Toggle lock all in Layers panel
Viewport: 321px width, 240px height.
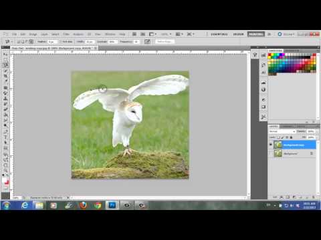(291, 137)
